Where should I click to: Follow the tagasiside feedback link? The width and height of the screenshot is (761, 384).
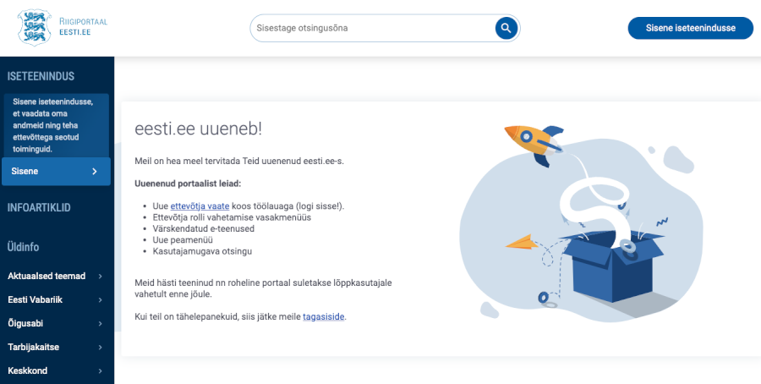pyautogui.click(x=324, y=317)
